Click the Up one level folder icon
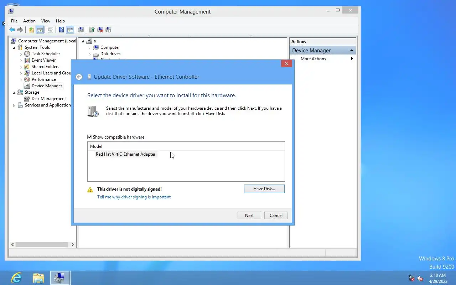 (x=31, y=30)
